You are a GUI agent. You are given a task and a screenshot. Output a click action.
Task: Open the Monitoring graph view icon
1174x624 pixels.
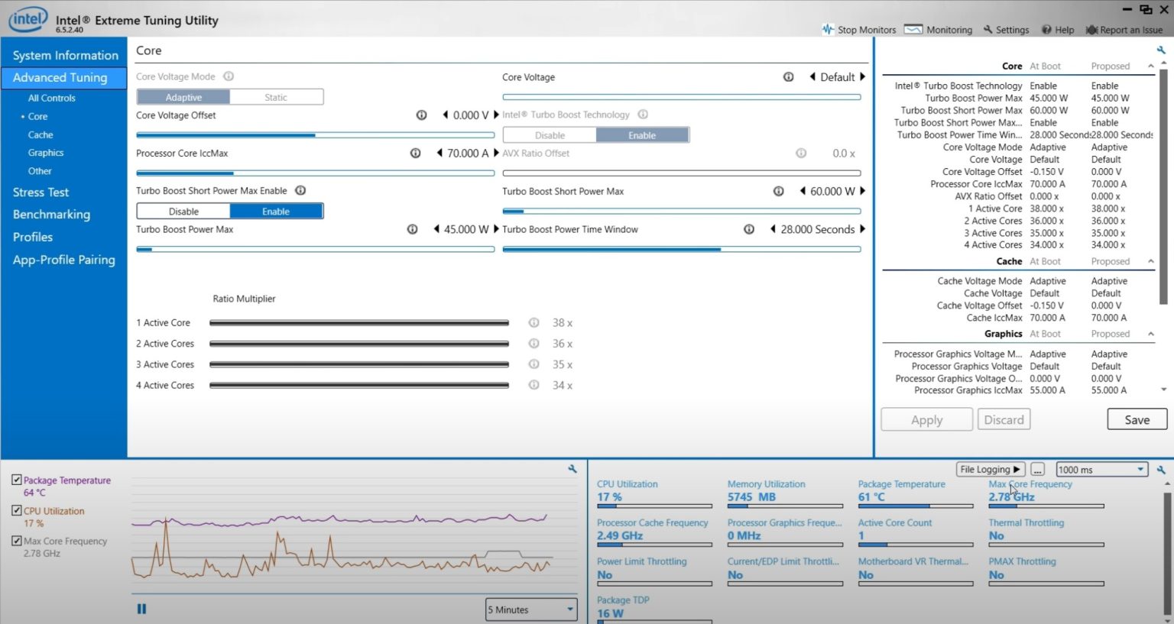pyautogui.click(x=913, y=29)
